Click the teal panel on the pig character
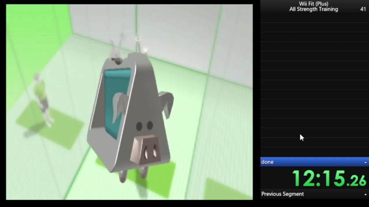This screenshot has width=369, height=207. (x=117, y=103)
